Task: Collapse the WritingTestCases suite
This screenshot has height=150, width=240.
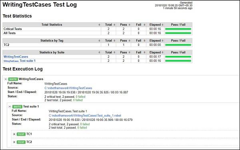Action: click(x=6, y=79)
